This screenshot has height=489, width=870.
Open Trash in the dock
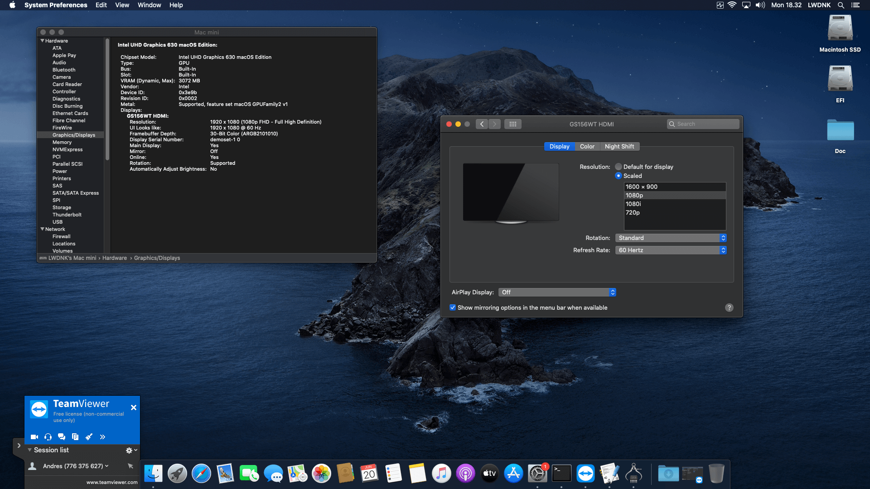point(716,474)
